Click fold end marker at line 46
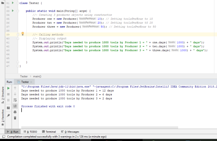This screenshot has width=217, height=141. (18, 62)
